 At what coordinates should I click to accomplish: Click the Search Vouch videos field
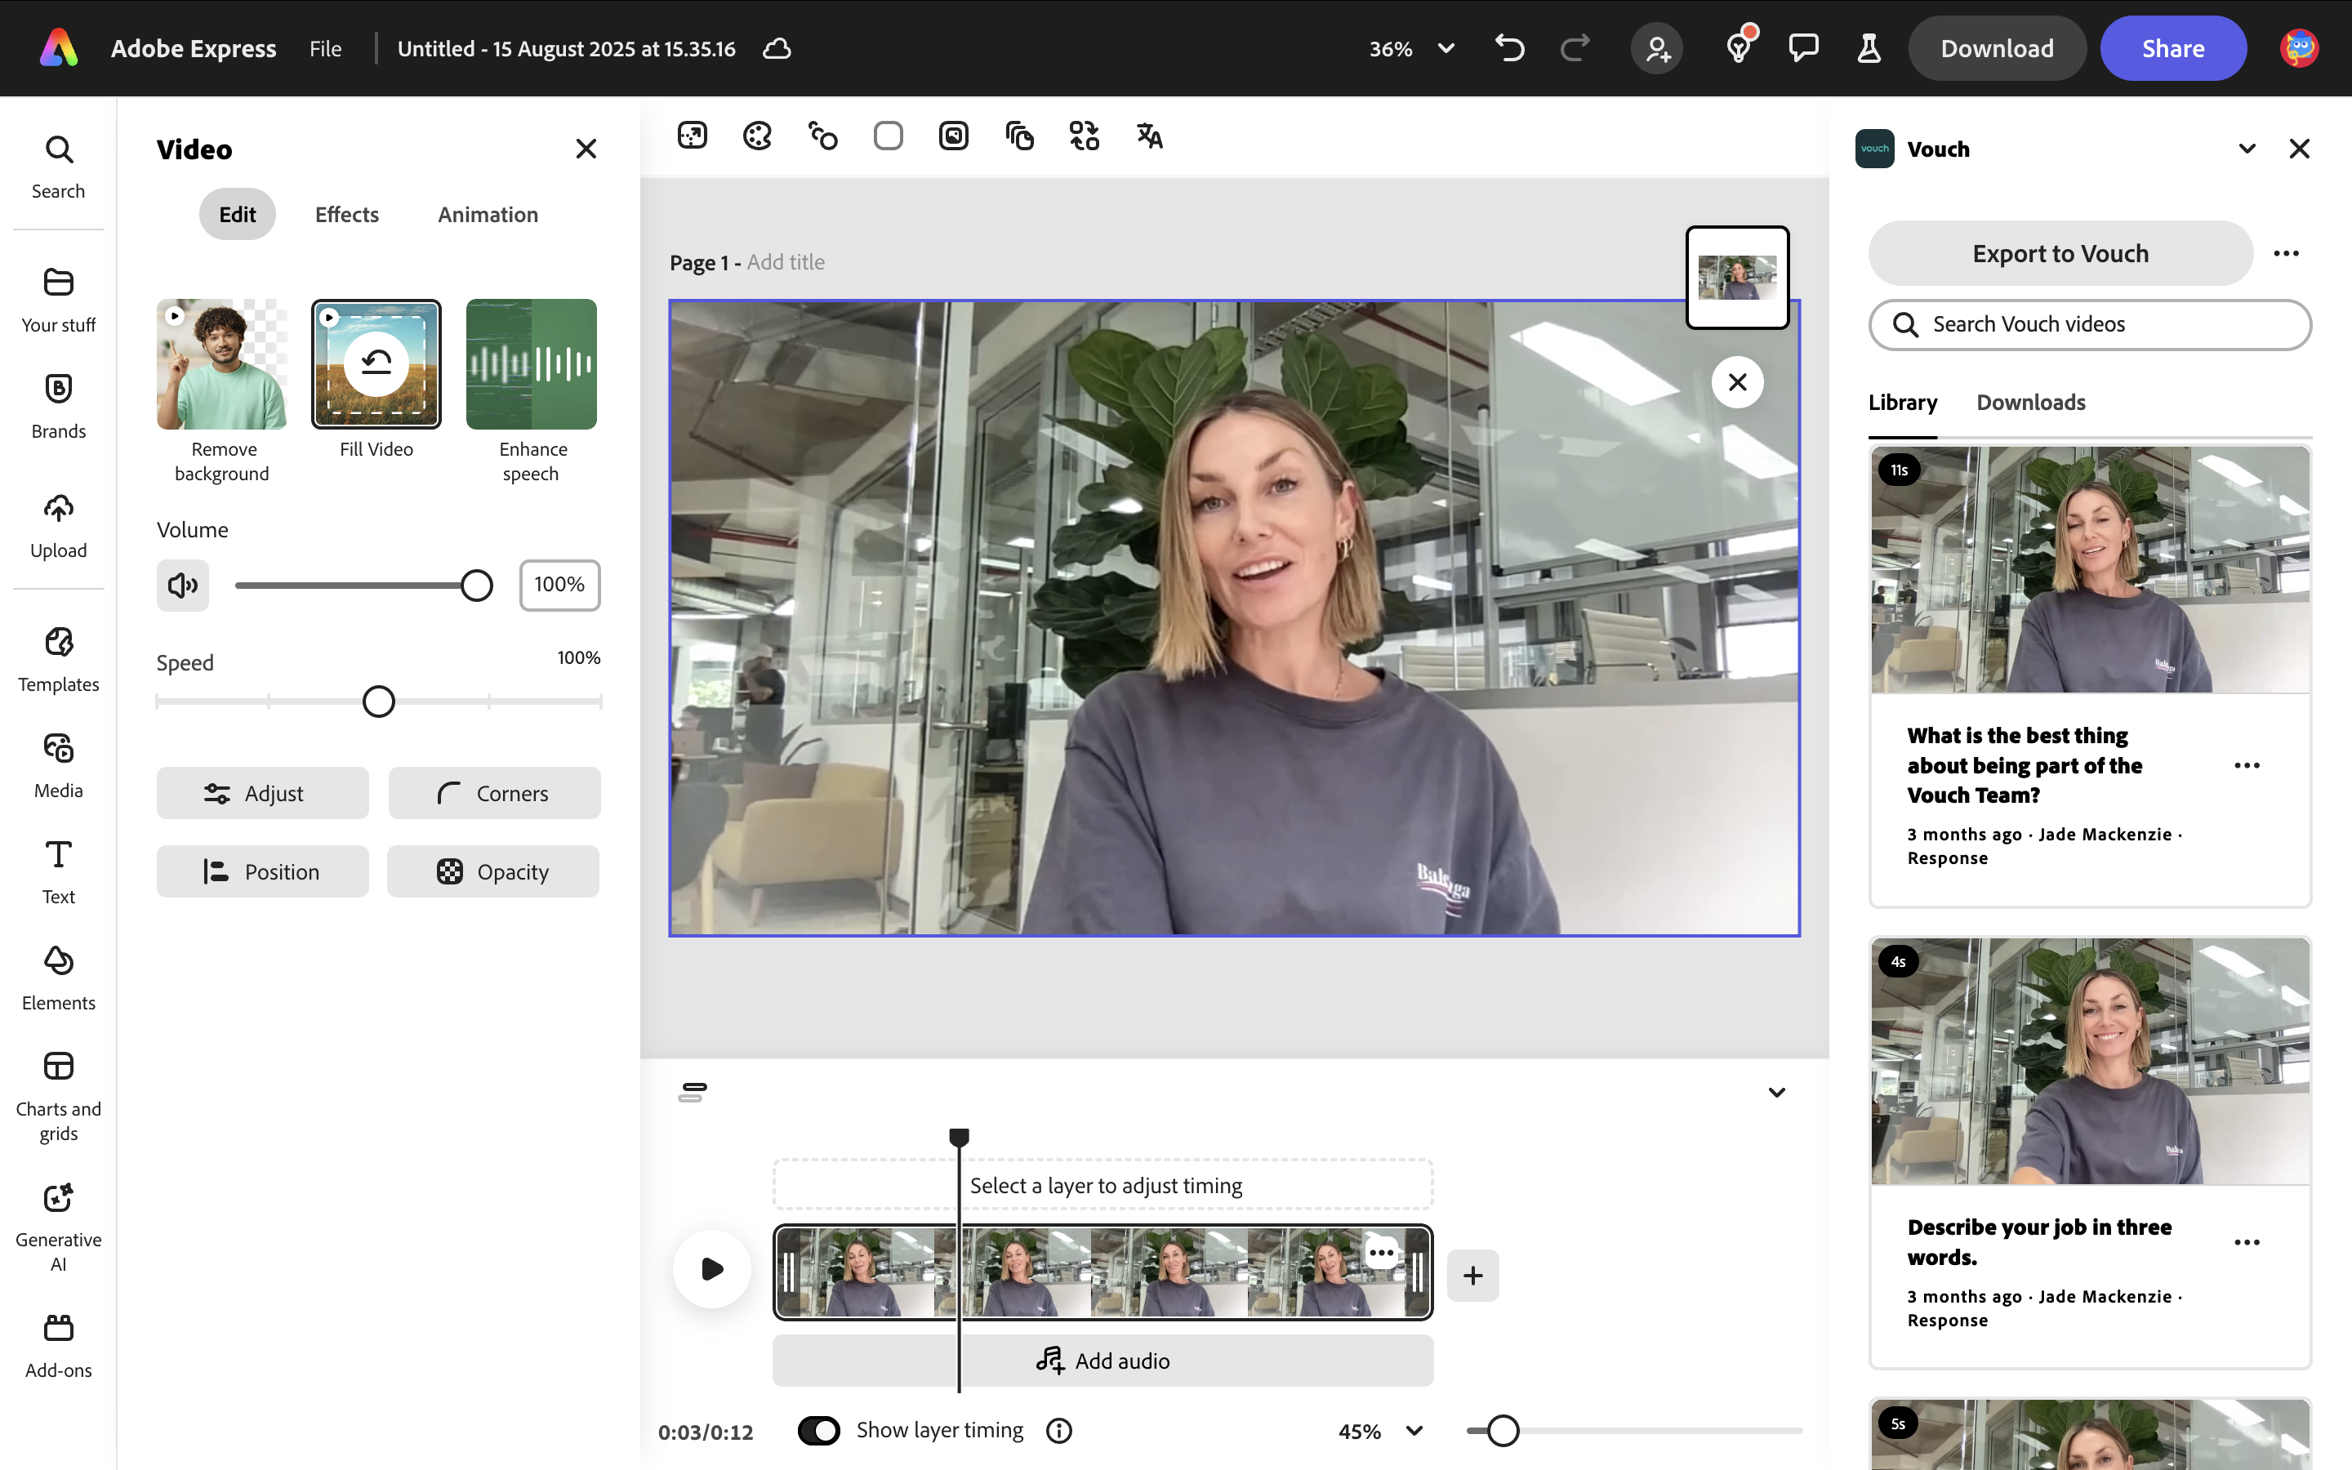[x=2090, y=325]
